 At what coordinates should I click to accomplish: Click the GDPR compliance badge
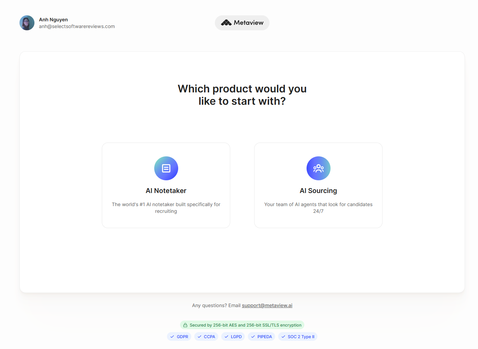(179, 337)
